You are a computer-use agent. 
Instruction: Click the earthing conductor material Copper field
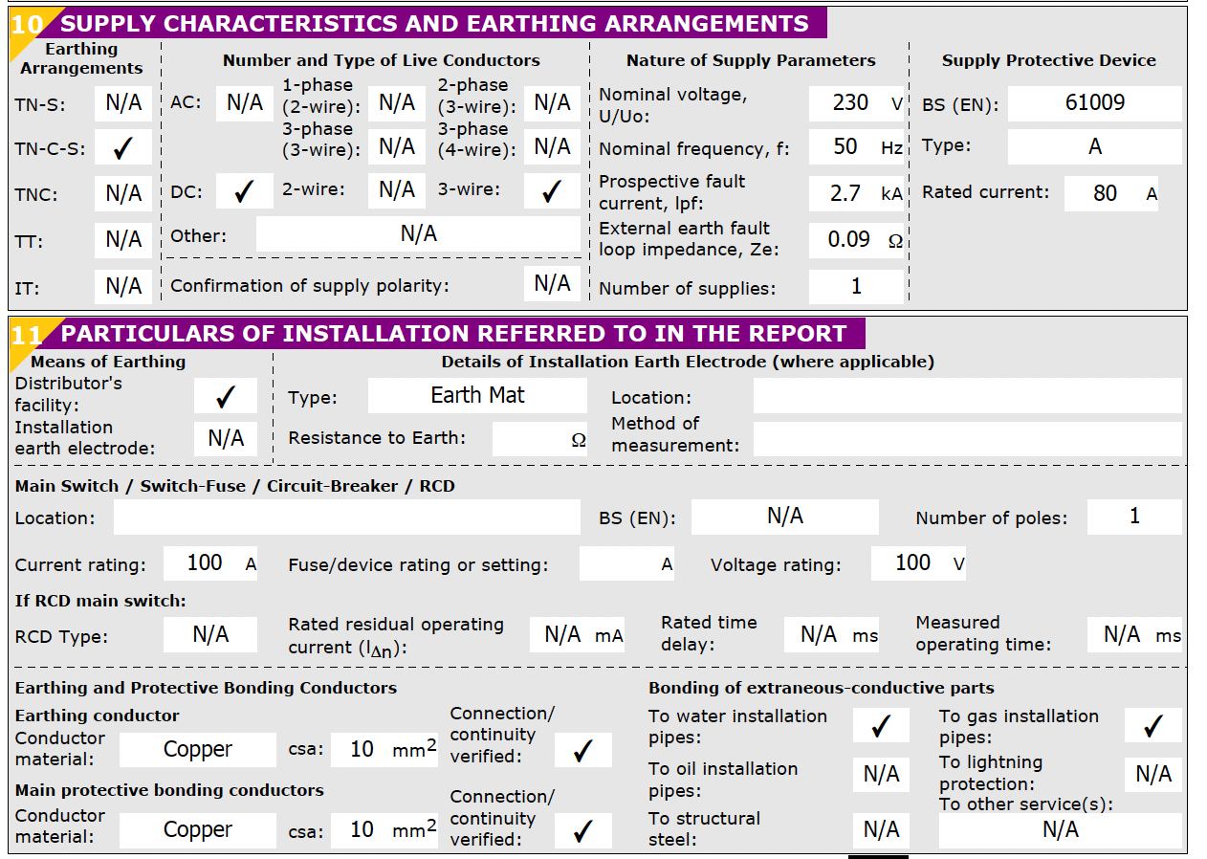click(x=198, y=750)
